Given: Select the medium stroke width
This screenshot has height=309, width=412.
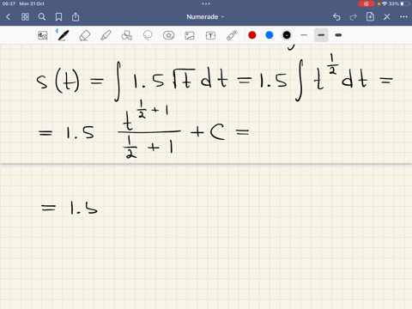Looking at the screenshot, I should pyautogui.click(x=321, y=35).
